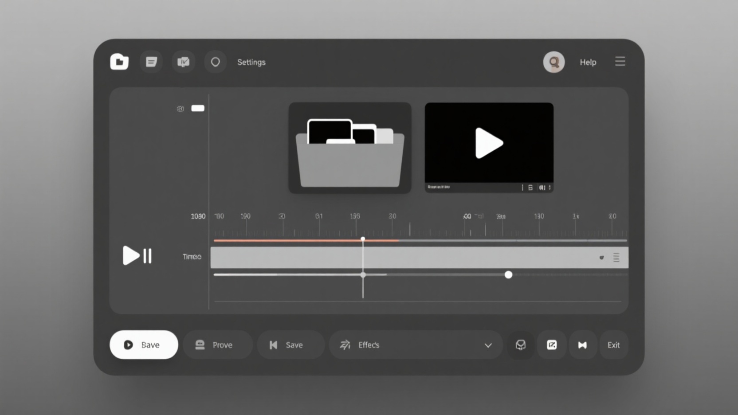The image size is (738, 415).
Task: Click the Exit button
Action: [613, 345]
